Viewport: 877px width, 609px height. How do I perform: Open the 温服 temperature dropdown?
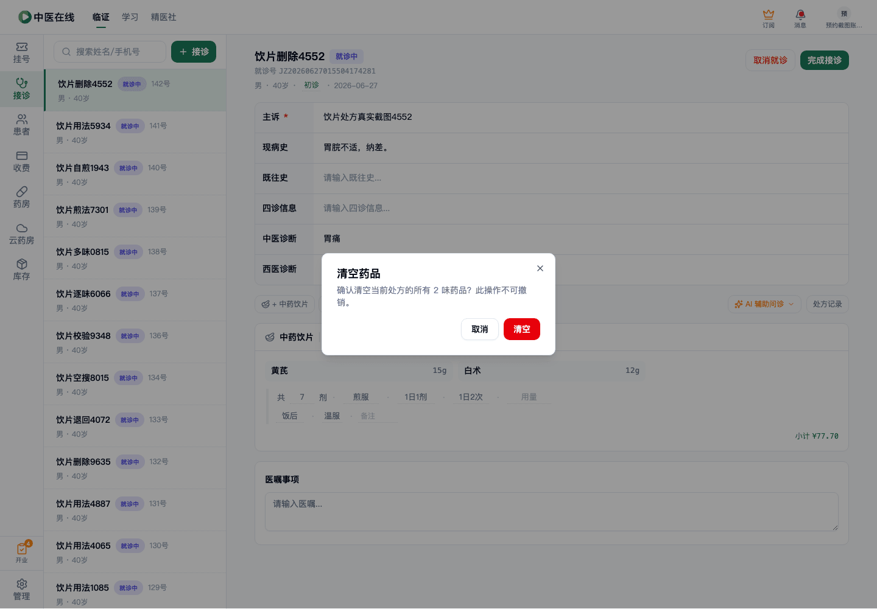coord(332,416)
